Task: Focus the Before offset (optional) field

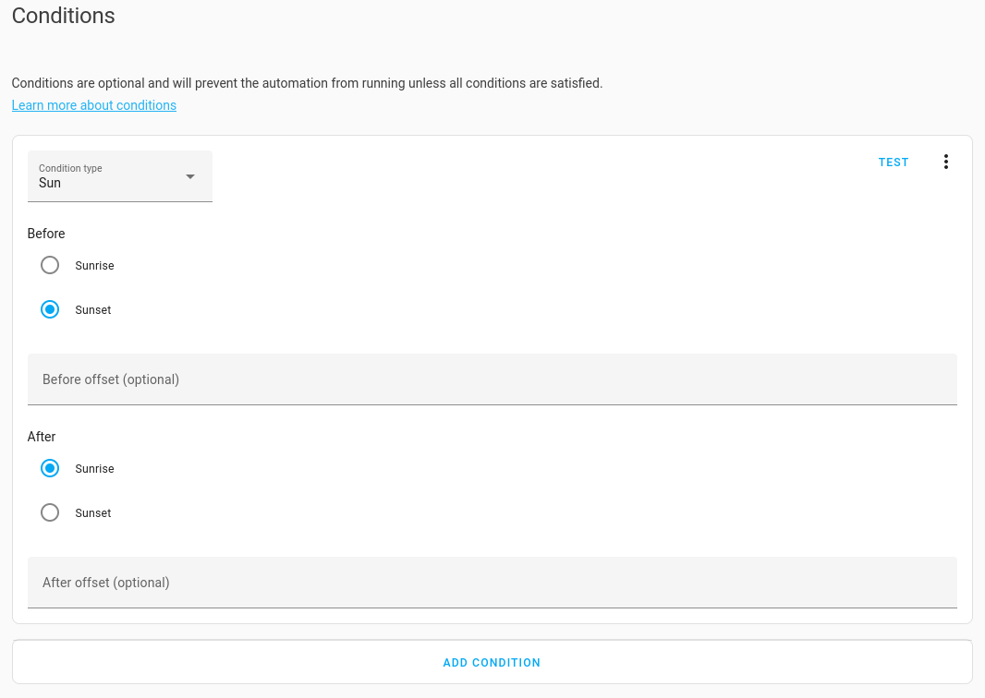Action: coord(492,379)
